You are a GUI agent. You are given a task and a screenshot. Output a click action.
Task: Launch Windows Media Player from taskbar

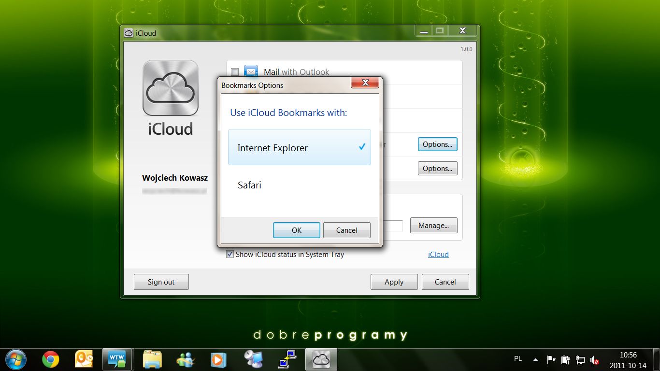pyautogui.click(x=218, y=359)
